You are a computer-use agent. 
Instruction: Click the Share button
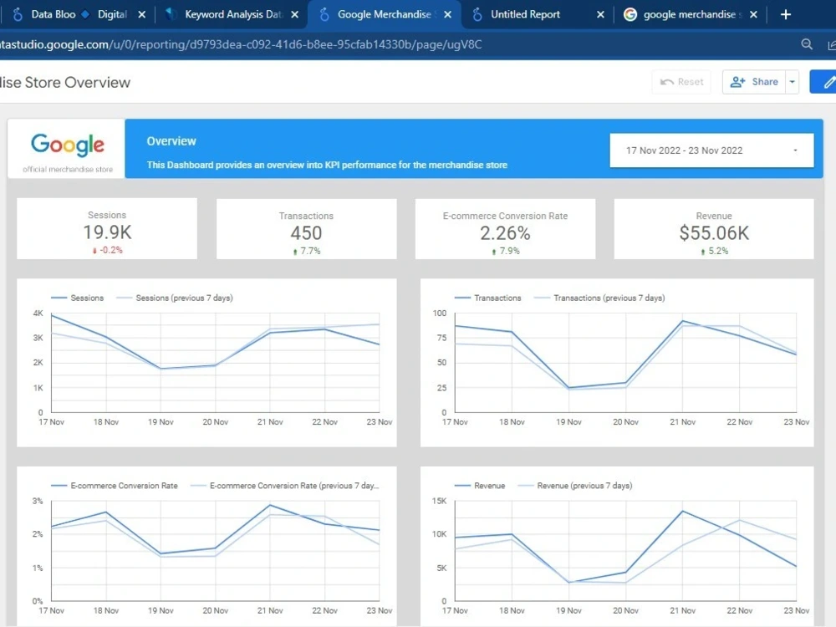[754, 82]
